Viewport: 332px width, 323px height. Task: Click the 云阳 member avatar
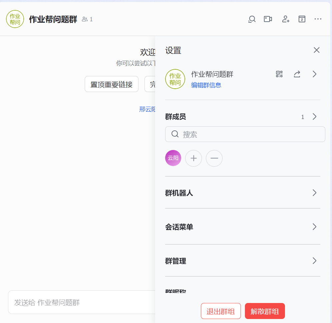[x=173, y=158]
